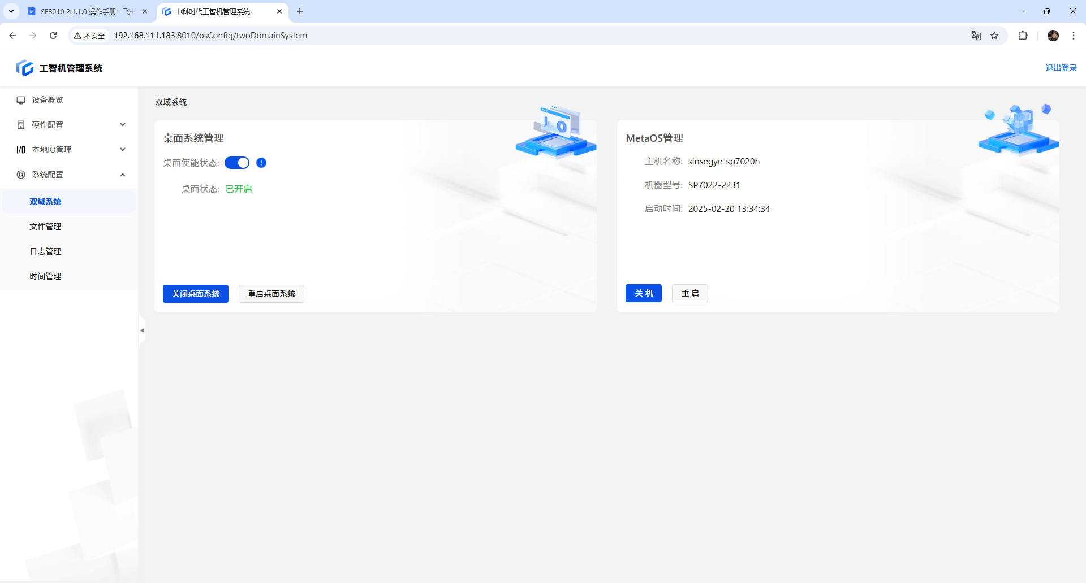The height and width of the screenshot is (583, 1086).
Task: Close the 中科时代工智机管理系统 tab
Action: pos(279,11)
